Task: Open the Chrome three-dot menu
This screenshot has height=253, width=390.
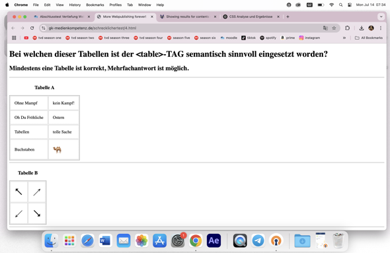Action: (381, 28)
